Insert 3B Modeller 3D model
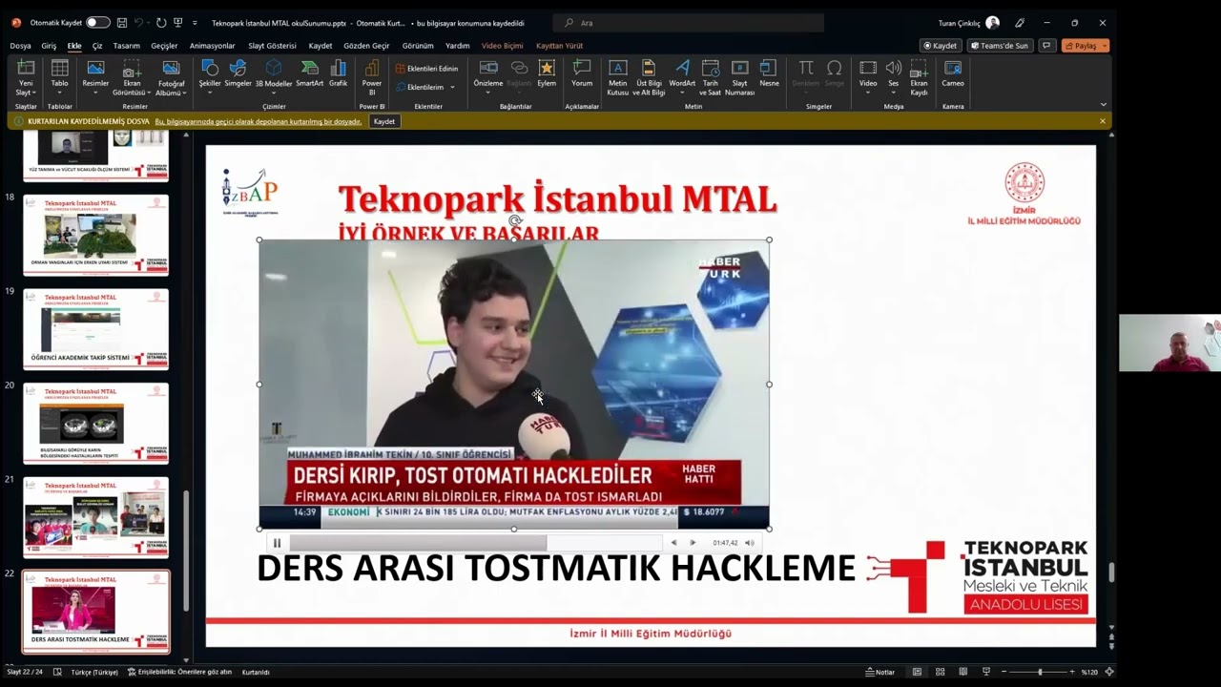 coord(274,75)
